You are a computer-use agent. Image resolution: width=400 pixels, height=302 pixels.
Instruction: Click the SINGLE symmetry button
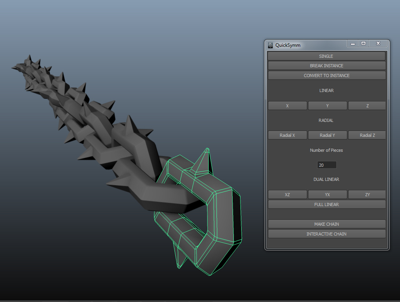click(326, 56)
